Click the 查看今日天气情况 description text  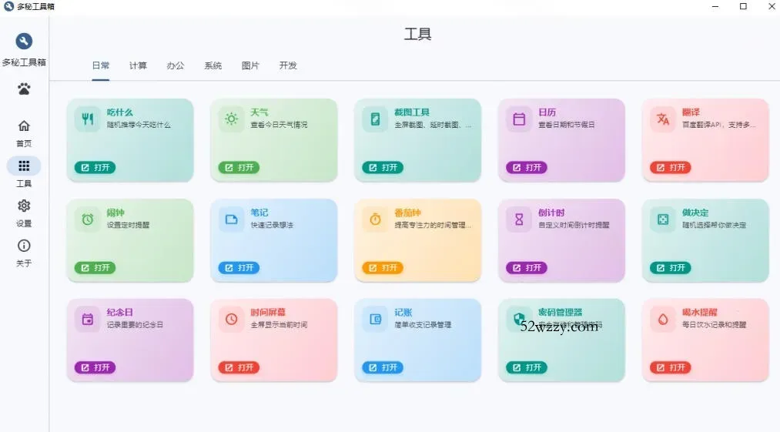click(279, 125)
